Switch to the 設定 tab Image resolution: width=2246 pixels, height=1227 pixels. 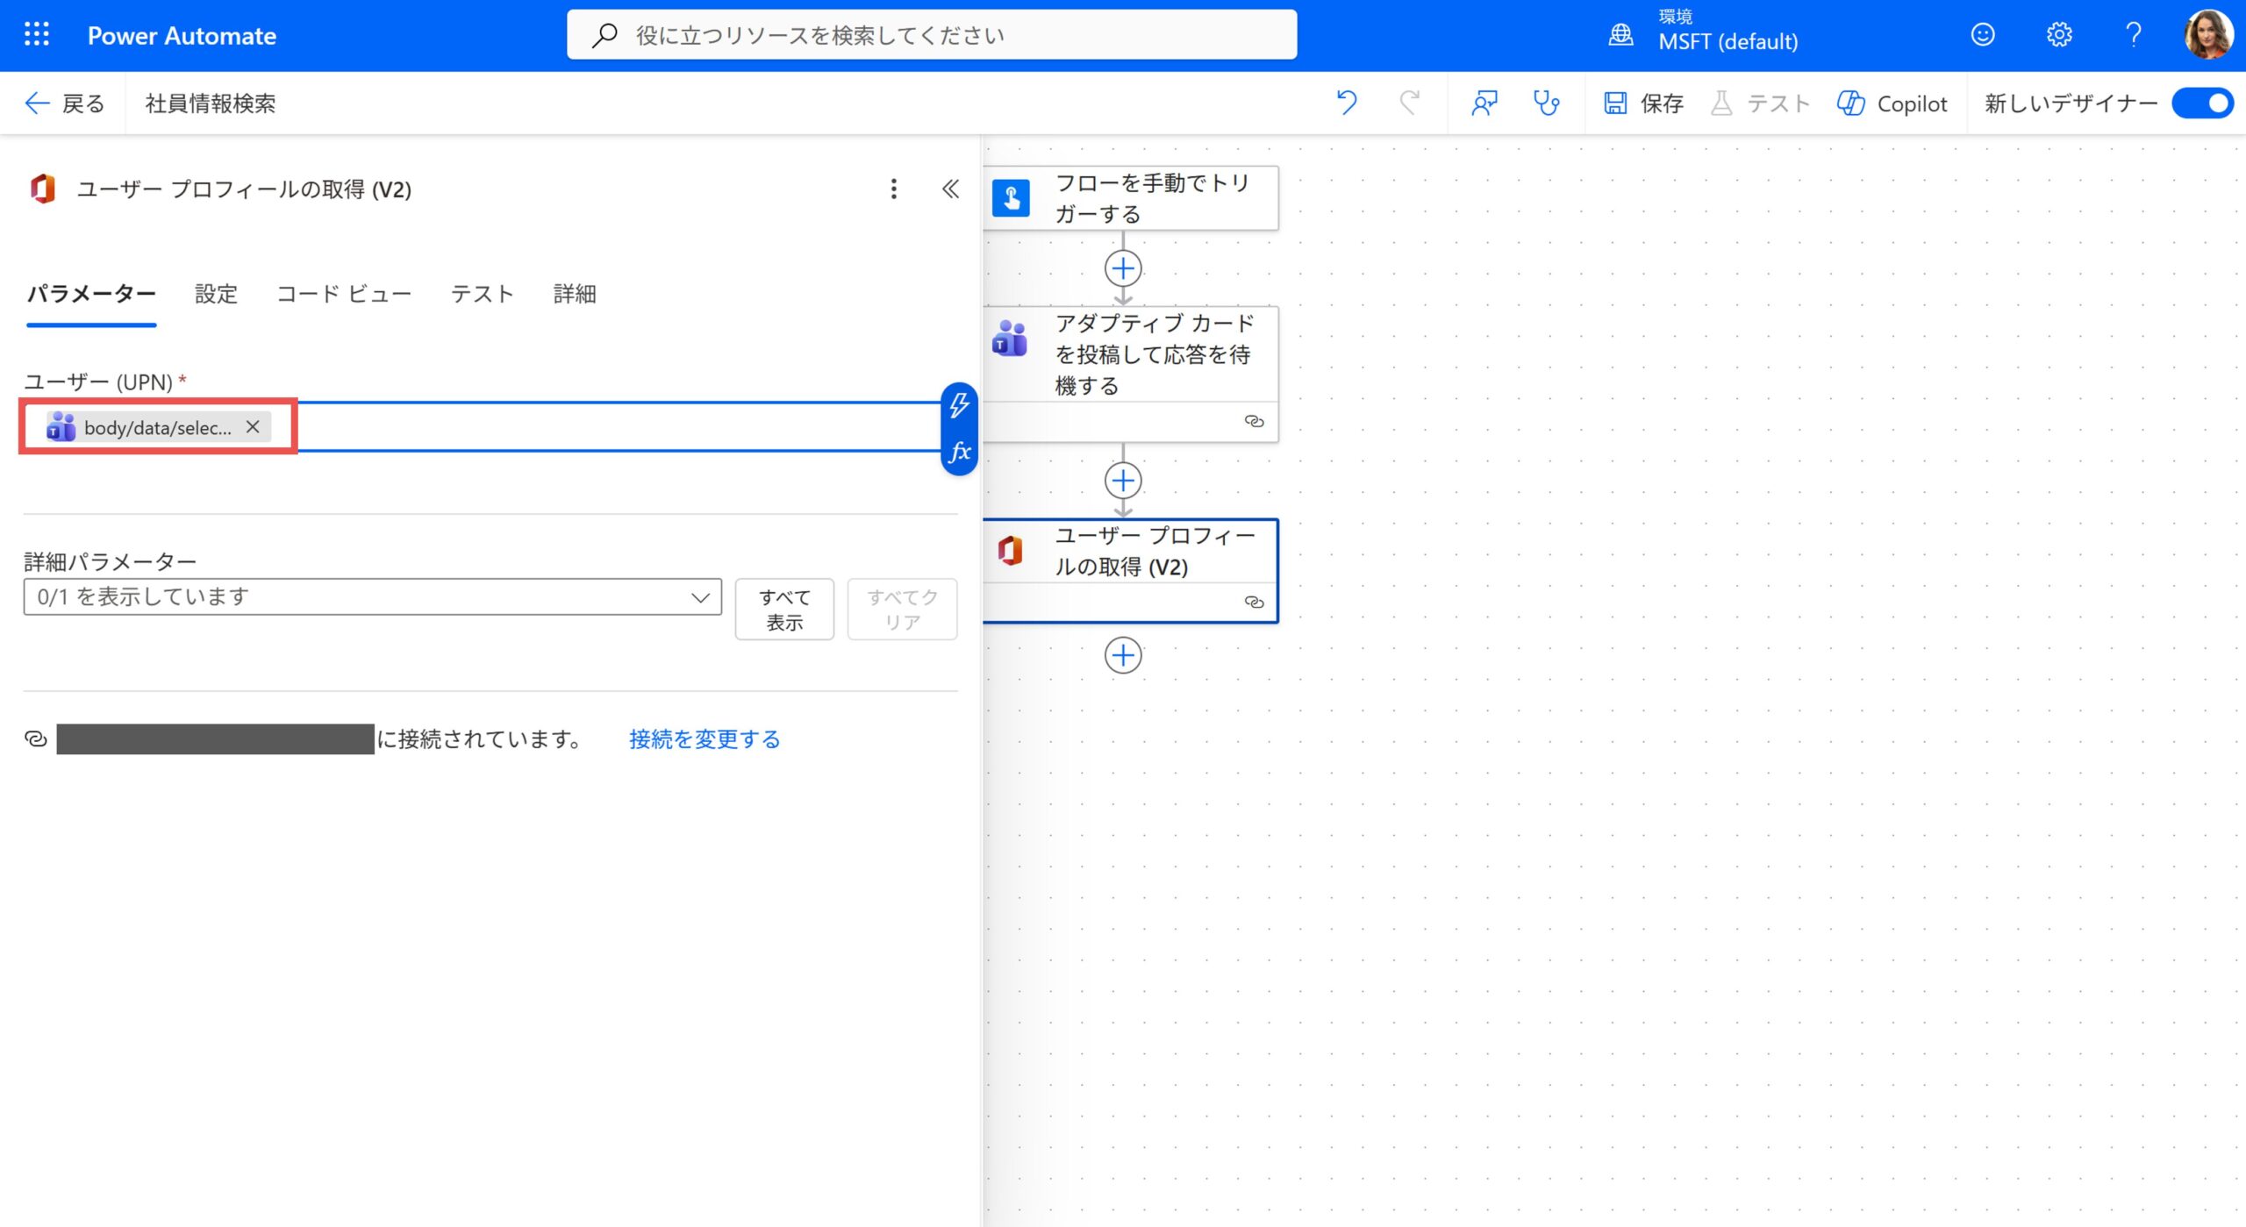tap(216, 294)
